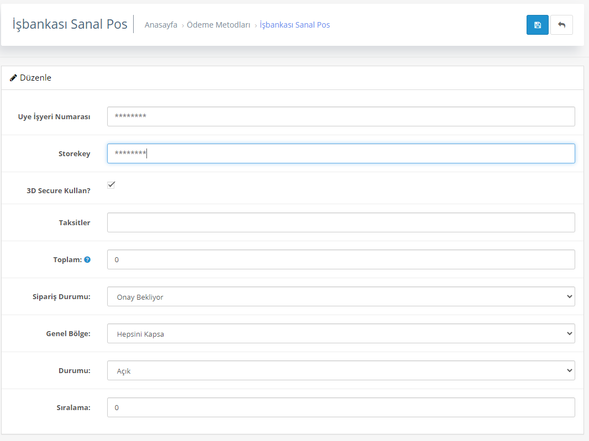The image size is (589, 441).
Task: Focus the Uye İşyeri Numarası field
Action: [x=341, y=116]
